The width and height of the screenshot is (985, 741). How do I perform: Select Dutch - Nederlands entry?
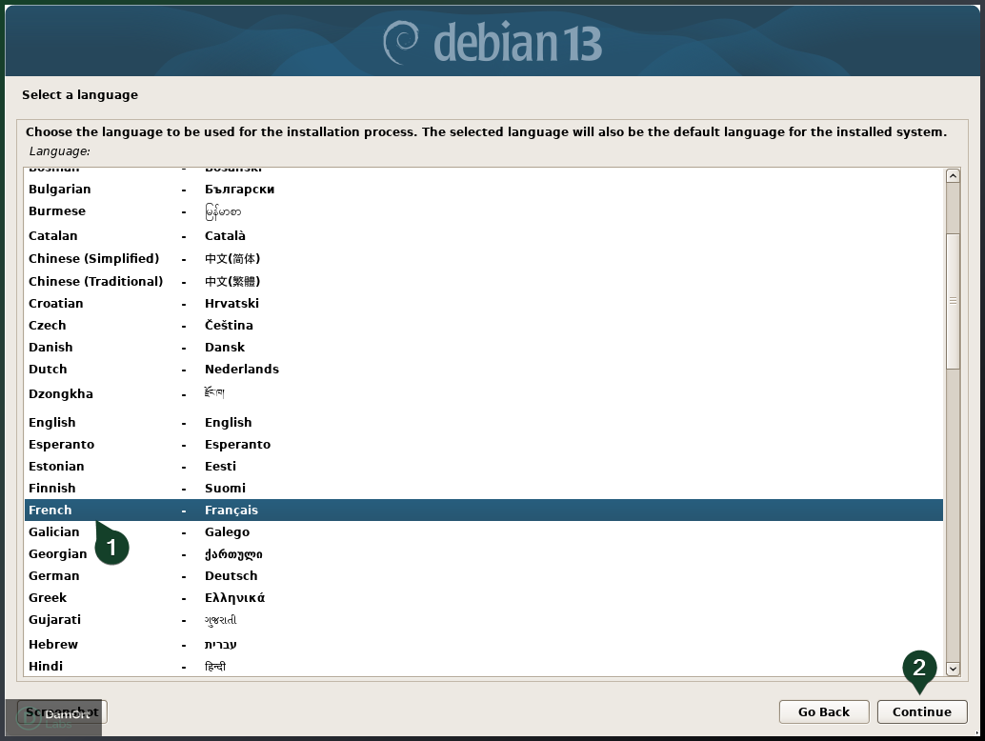(x=143, y=369)
